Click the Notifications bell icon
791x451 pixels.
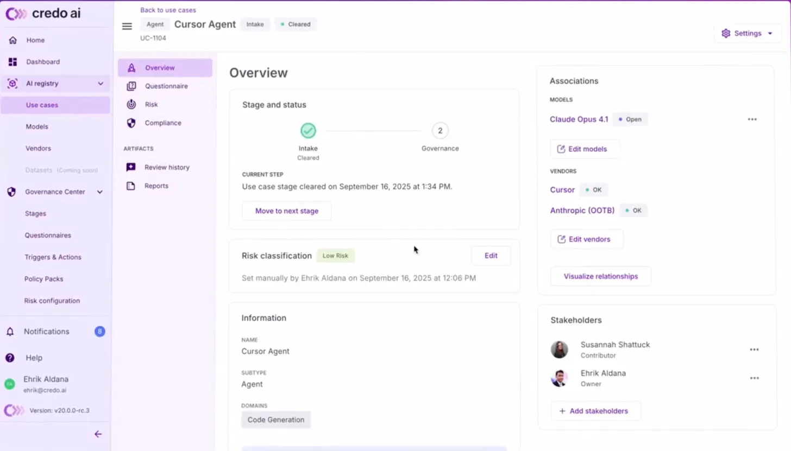(x=10, y=332)
